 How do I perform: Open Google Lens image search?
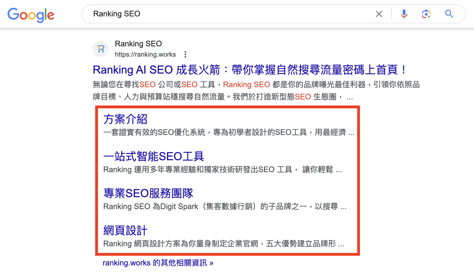pyautogui.click(x=426, y=14)
